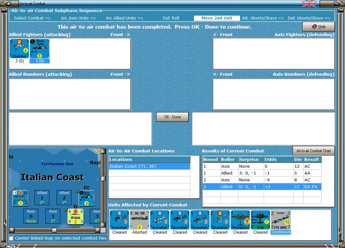Click the Surprise column header
This screenshot has height=248, width=345.
point(251,159)
